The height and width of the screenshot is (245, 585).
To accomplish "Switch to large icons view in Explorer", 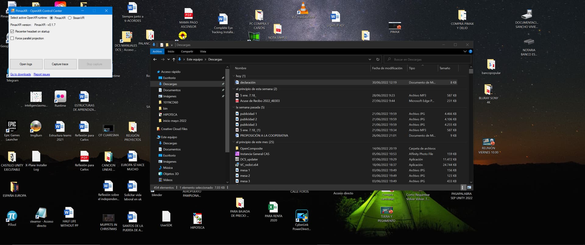I will (x=469, y=187).
